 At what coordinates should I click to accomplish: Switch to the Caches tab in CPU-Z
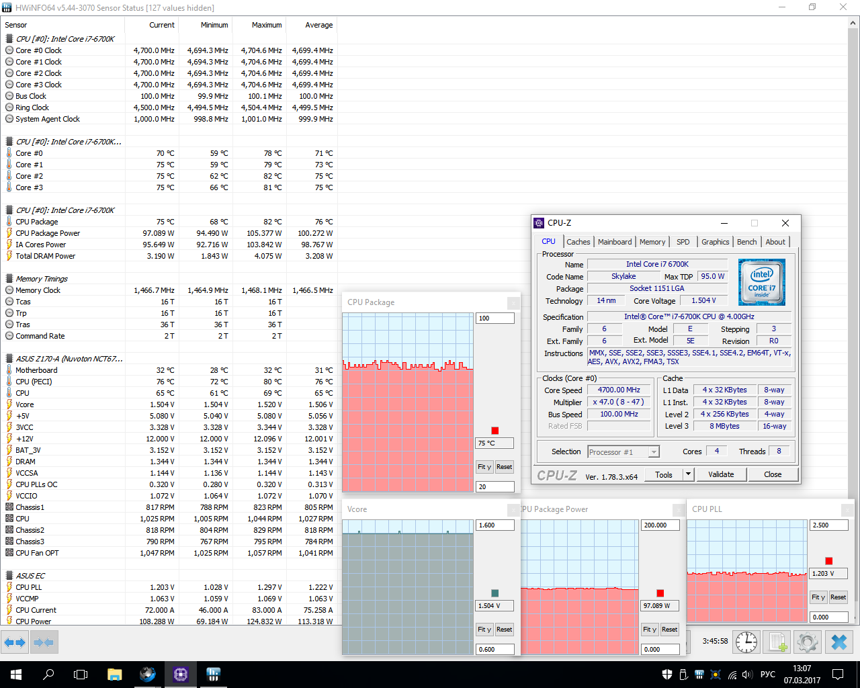(x=578, y=242)
